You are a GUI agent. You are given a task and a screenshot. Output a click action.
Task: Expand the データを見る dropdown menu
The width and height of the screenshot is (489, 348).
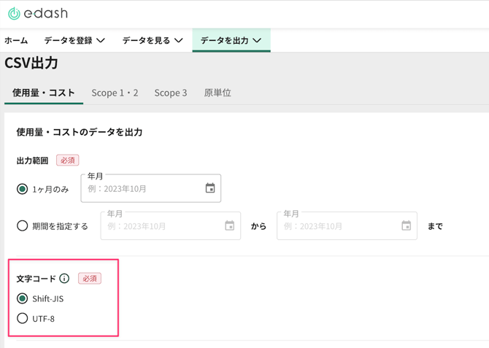click(153, 41)
